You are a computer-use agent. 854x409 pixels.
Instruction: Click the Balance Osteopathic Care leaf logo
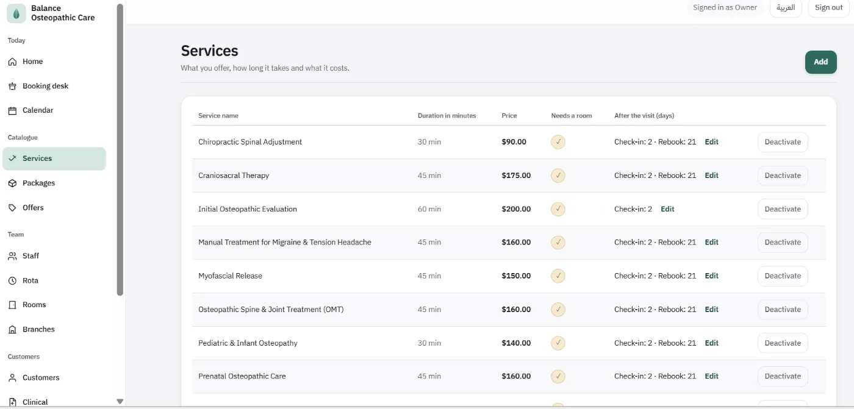coord(16,13)
